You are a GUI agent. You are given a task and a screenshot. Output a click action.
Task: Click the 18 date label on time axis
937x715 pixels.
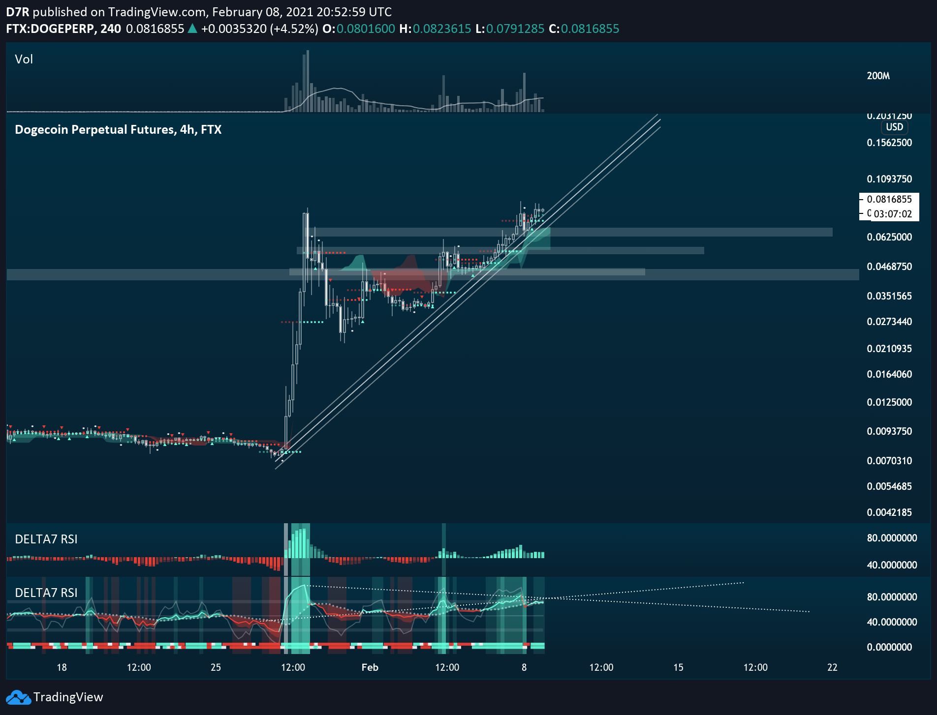[62, 667]
